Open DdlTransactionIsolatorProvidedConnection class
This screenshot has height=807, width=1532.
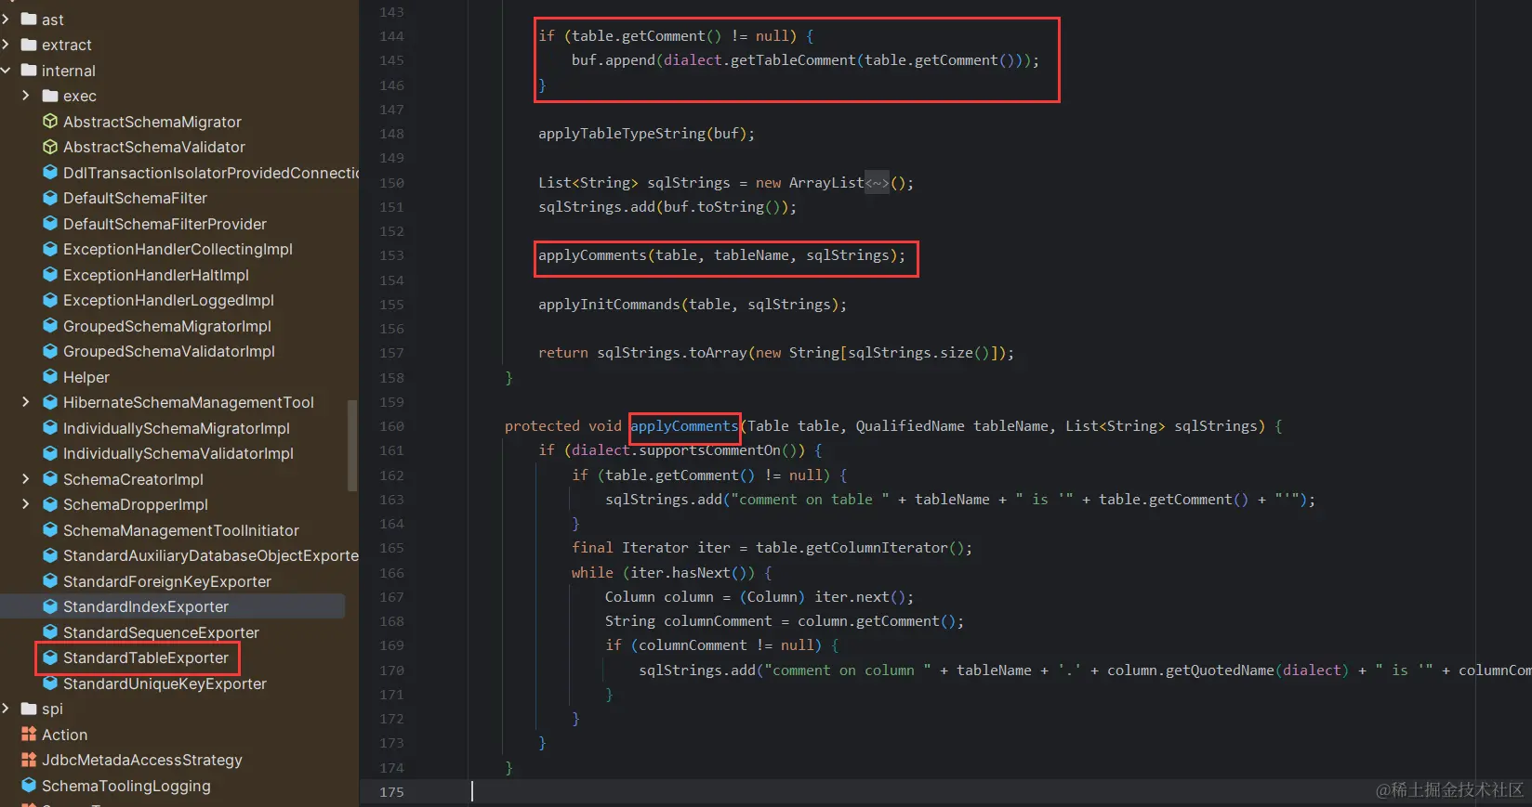pos(211,173)
